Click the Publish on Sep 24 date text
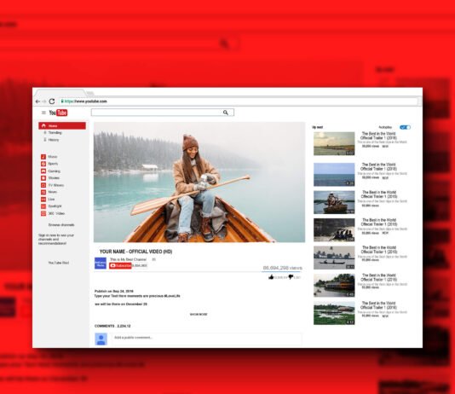Image resolution: width=455 pixels, height=394 pixels. pyautogui.click(x=114, y=291)
